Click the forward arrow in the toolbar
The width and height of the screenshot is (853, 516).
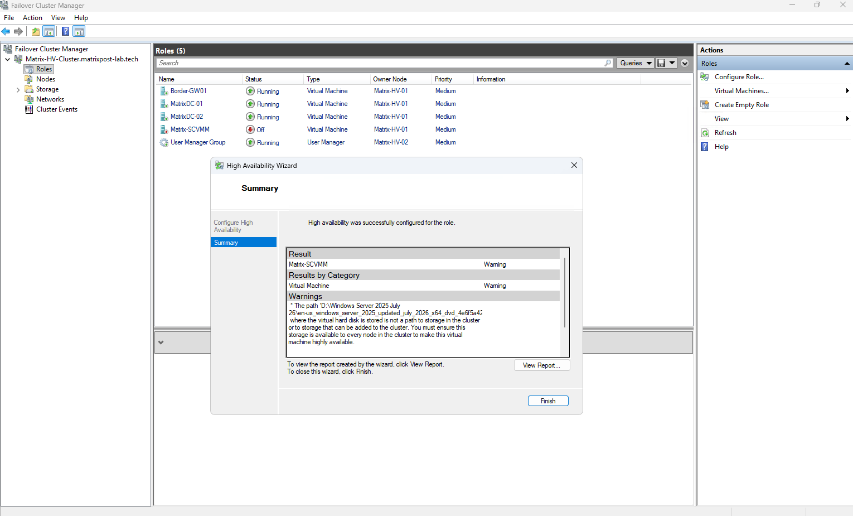(18, 31)
